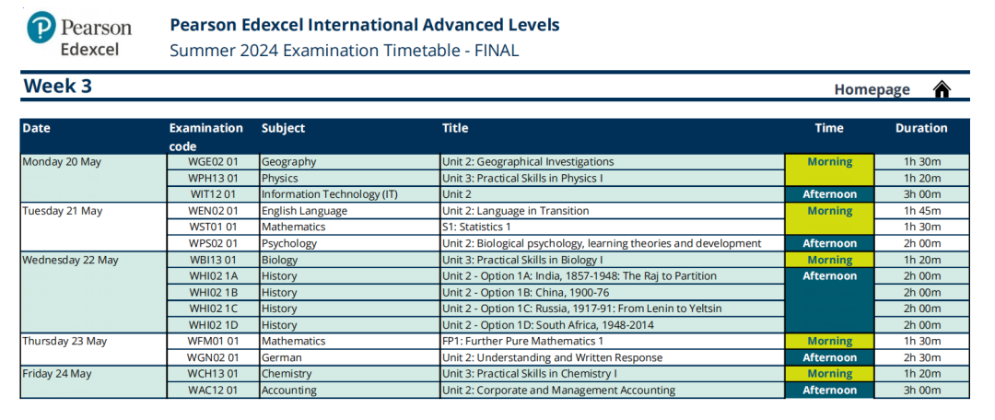Click the Chemistry subject cell
This screenshot has height=420, width=995.
pyautogui.click(x=350, y=374)
